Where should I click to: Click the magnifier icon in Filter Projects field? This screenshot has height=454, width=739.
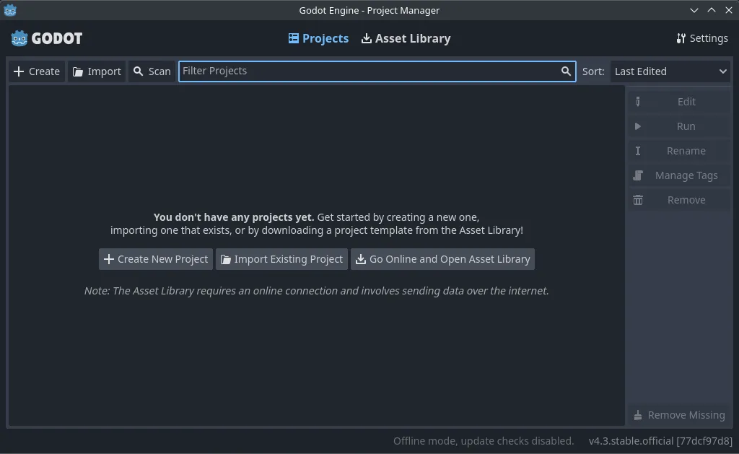pyautogui.click(x=567, y=71)
